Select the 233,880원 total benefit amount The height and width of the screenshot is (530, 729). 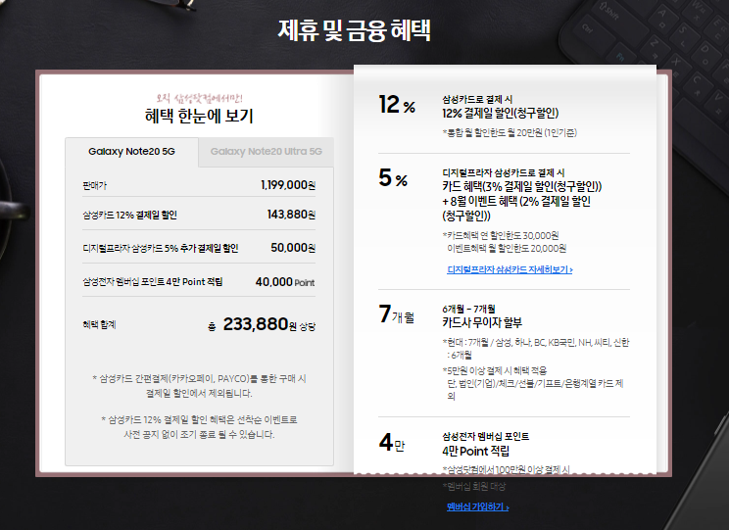(260, 324)
